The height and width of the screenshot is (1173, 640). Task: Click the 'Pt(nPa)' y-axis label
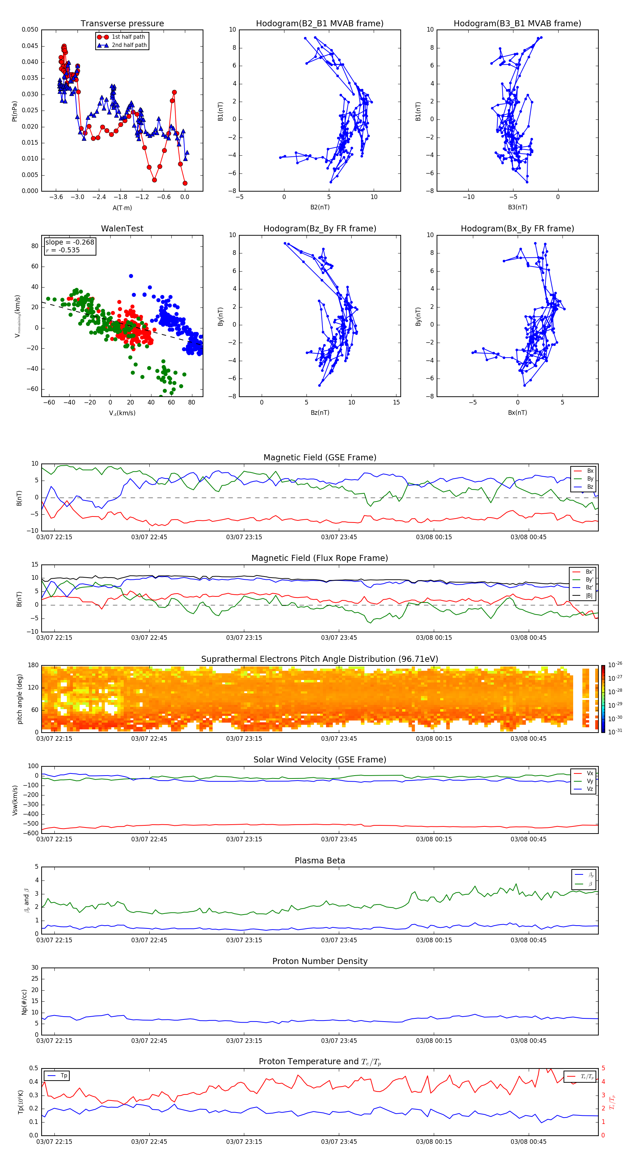click(x=15, y=111)
